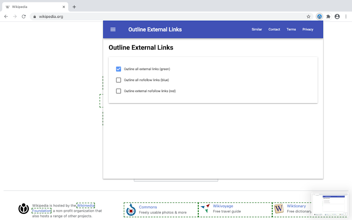Check Outline external nofollow links (red)
The image size is (352, 220).
click(x=119, y=91)
